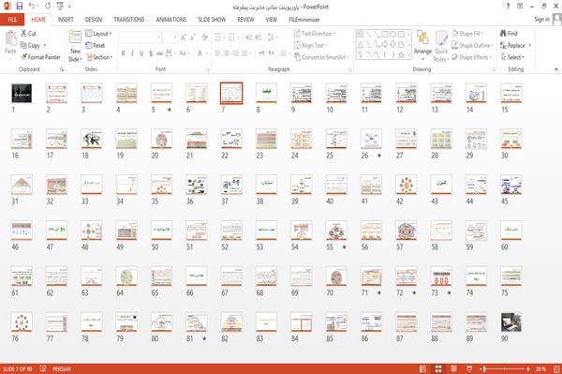Click the Redo icon in the quick access toolbar
Image resolution: width=562 pixels, height=374 pixels.
pos(48,7)
